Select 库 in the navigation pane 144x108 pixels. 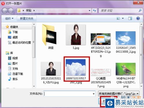(12, 53)
